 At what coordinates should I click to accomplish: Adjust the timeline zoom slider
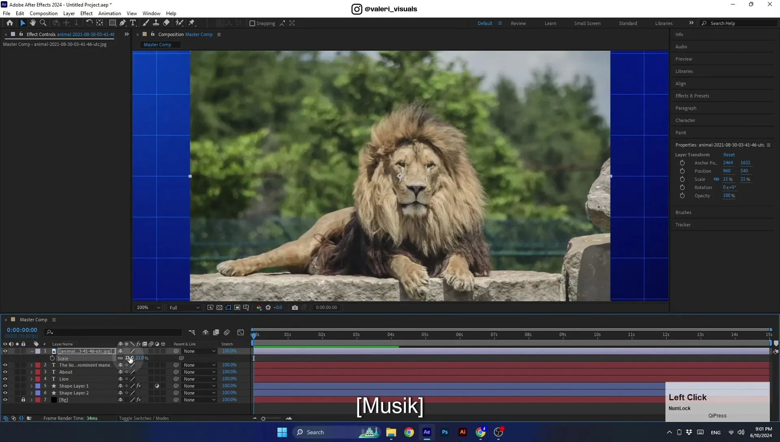[263, 419]
